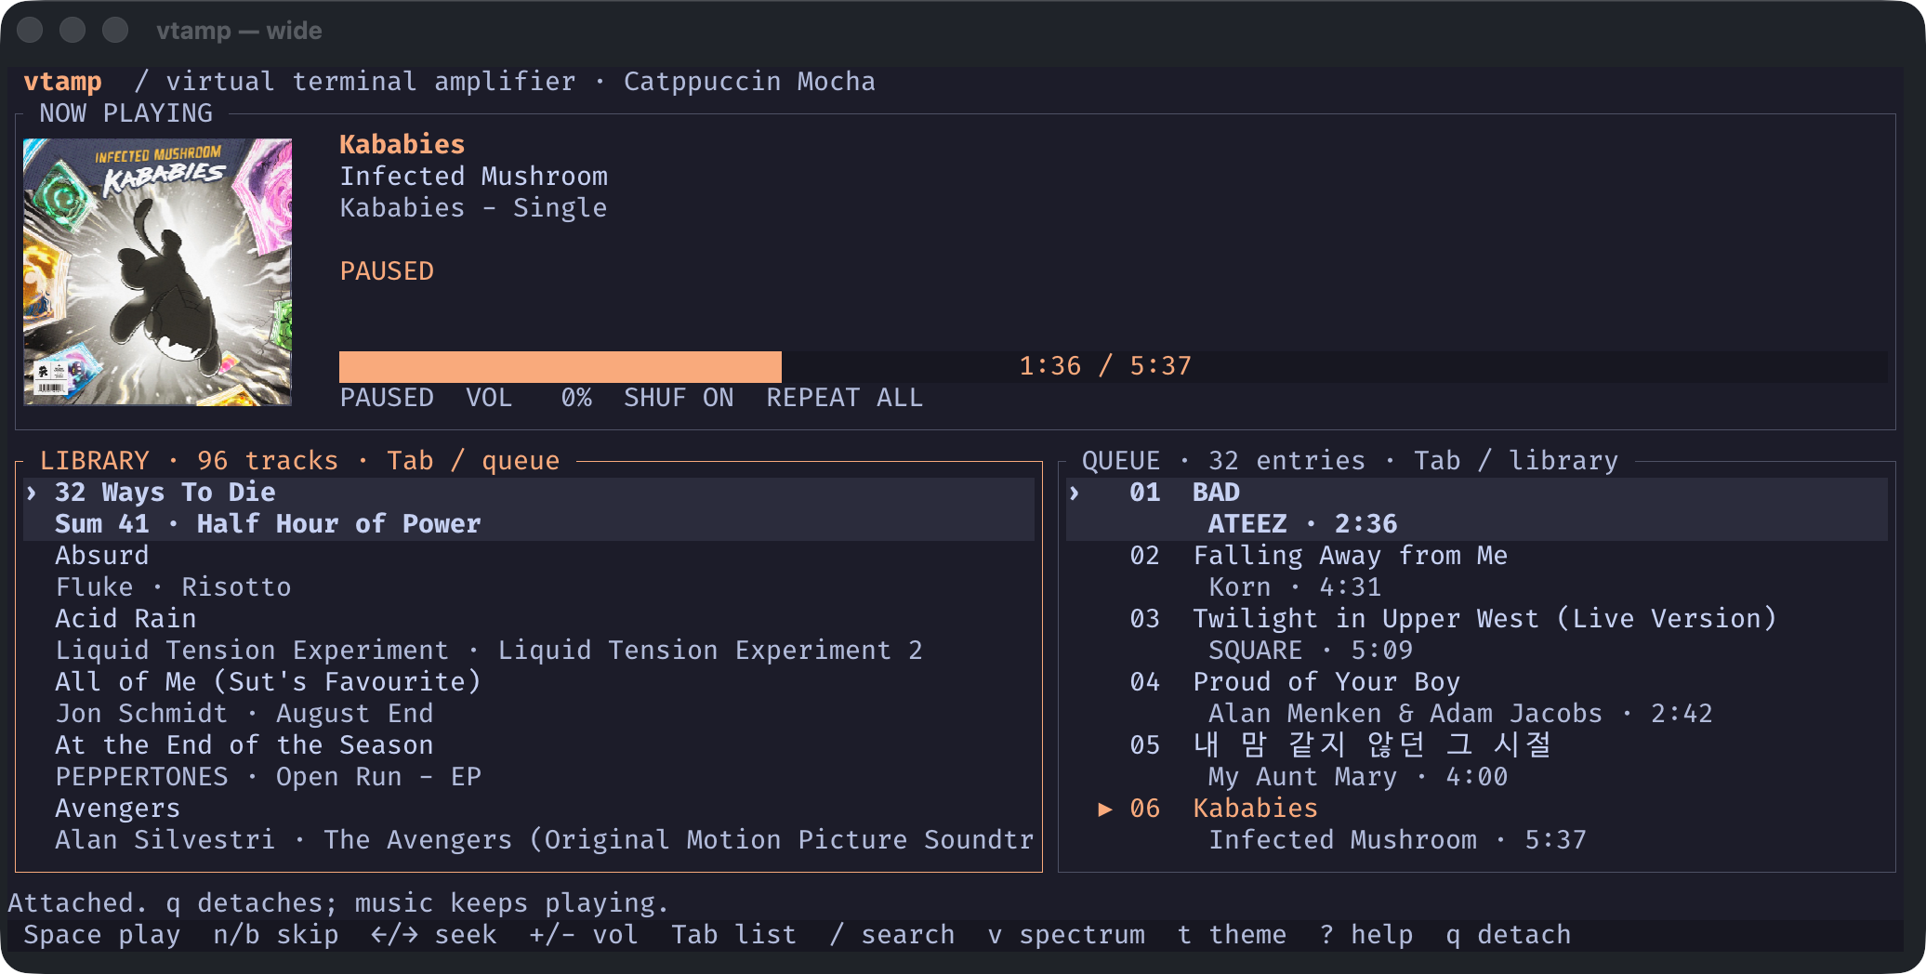This screenshot has width=1926, height=974.
Task: Select the Avengers track in library
Action: [529, 824]
